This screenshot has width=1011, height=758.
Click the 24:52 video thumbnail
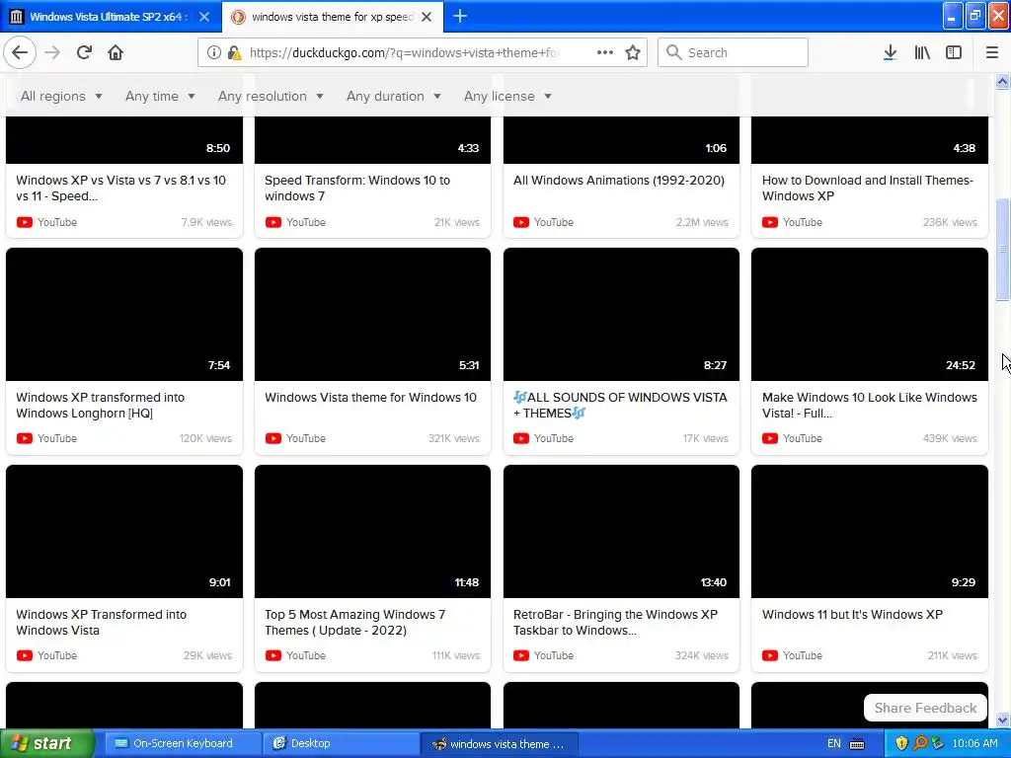pos(869,315)
